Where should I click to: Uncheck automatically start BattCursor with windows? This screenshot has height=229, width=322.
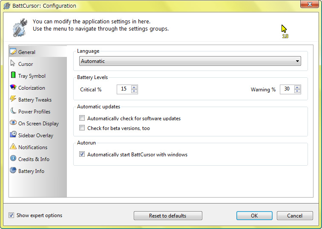(82, 154)
